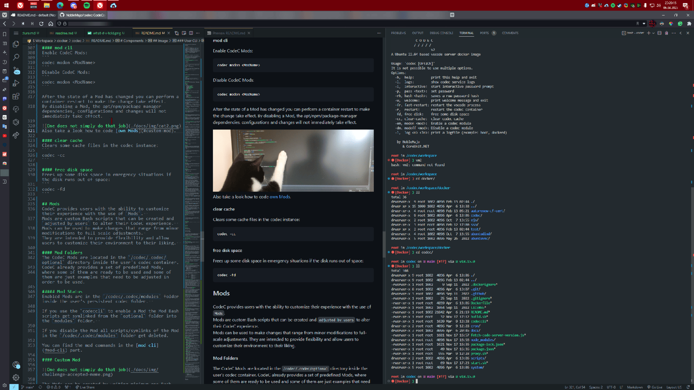Open the new terminal launch profile dropdown
The height and width of the screenshot is (390, 694).
[x=654, y=33]
